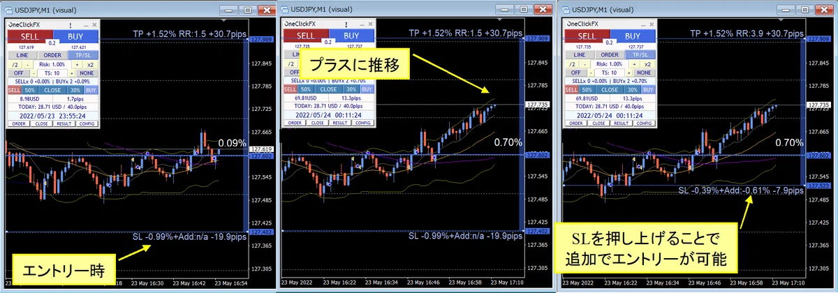
Task: Halve risk with /2 in left window
Action: (15, 65)
